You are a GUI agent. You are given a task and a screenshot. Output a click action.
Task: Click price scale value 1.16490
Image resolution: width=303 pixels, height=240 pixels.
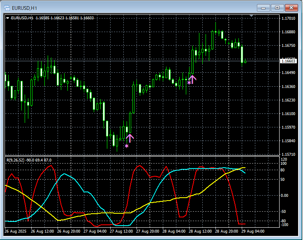pyautogui.click(x=289, y=73)
